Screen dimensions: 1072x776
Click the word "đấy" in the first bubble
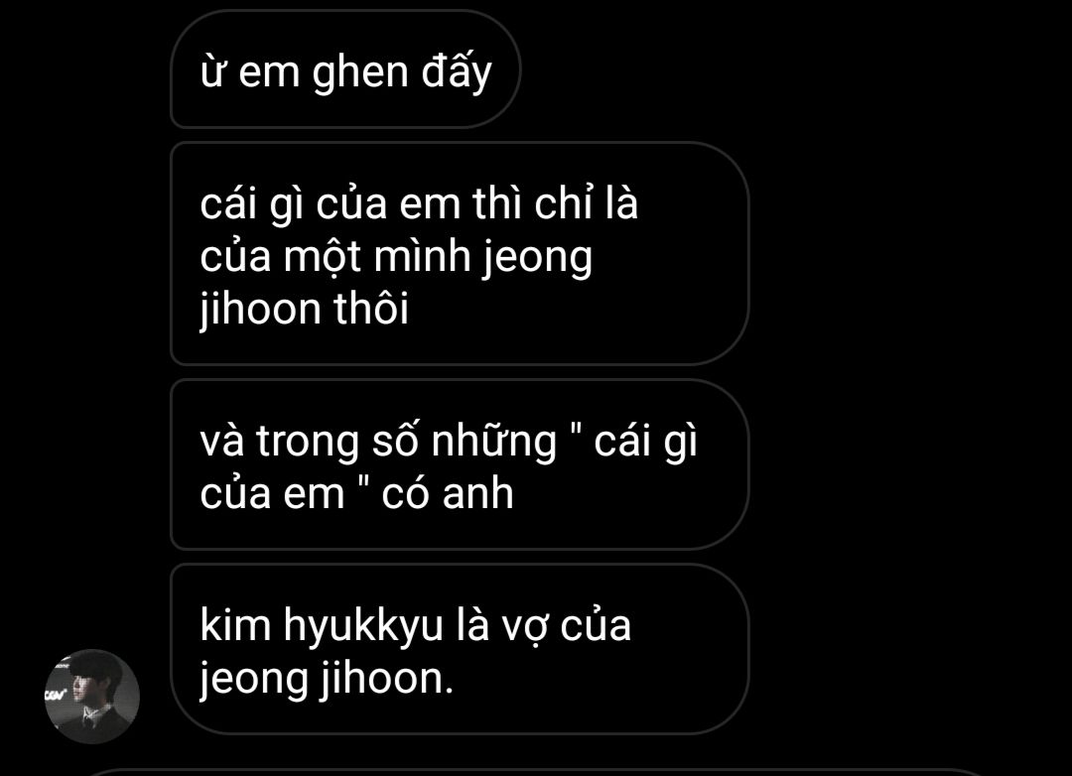[x=457, y=71]
